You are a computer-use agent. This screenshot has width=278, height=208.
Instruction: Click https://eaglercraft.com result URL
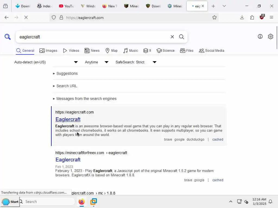click(74, 112)
